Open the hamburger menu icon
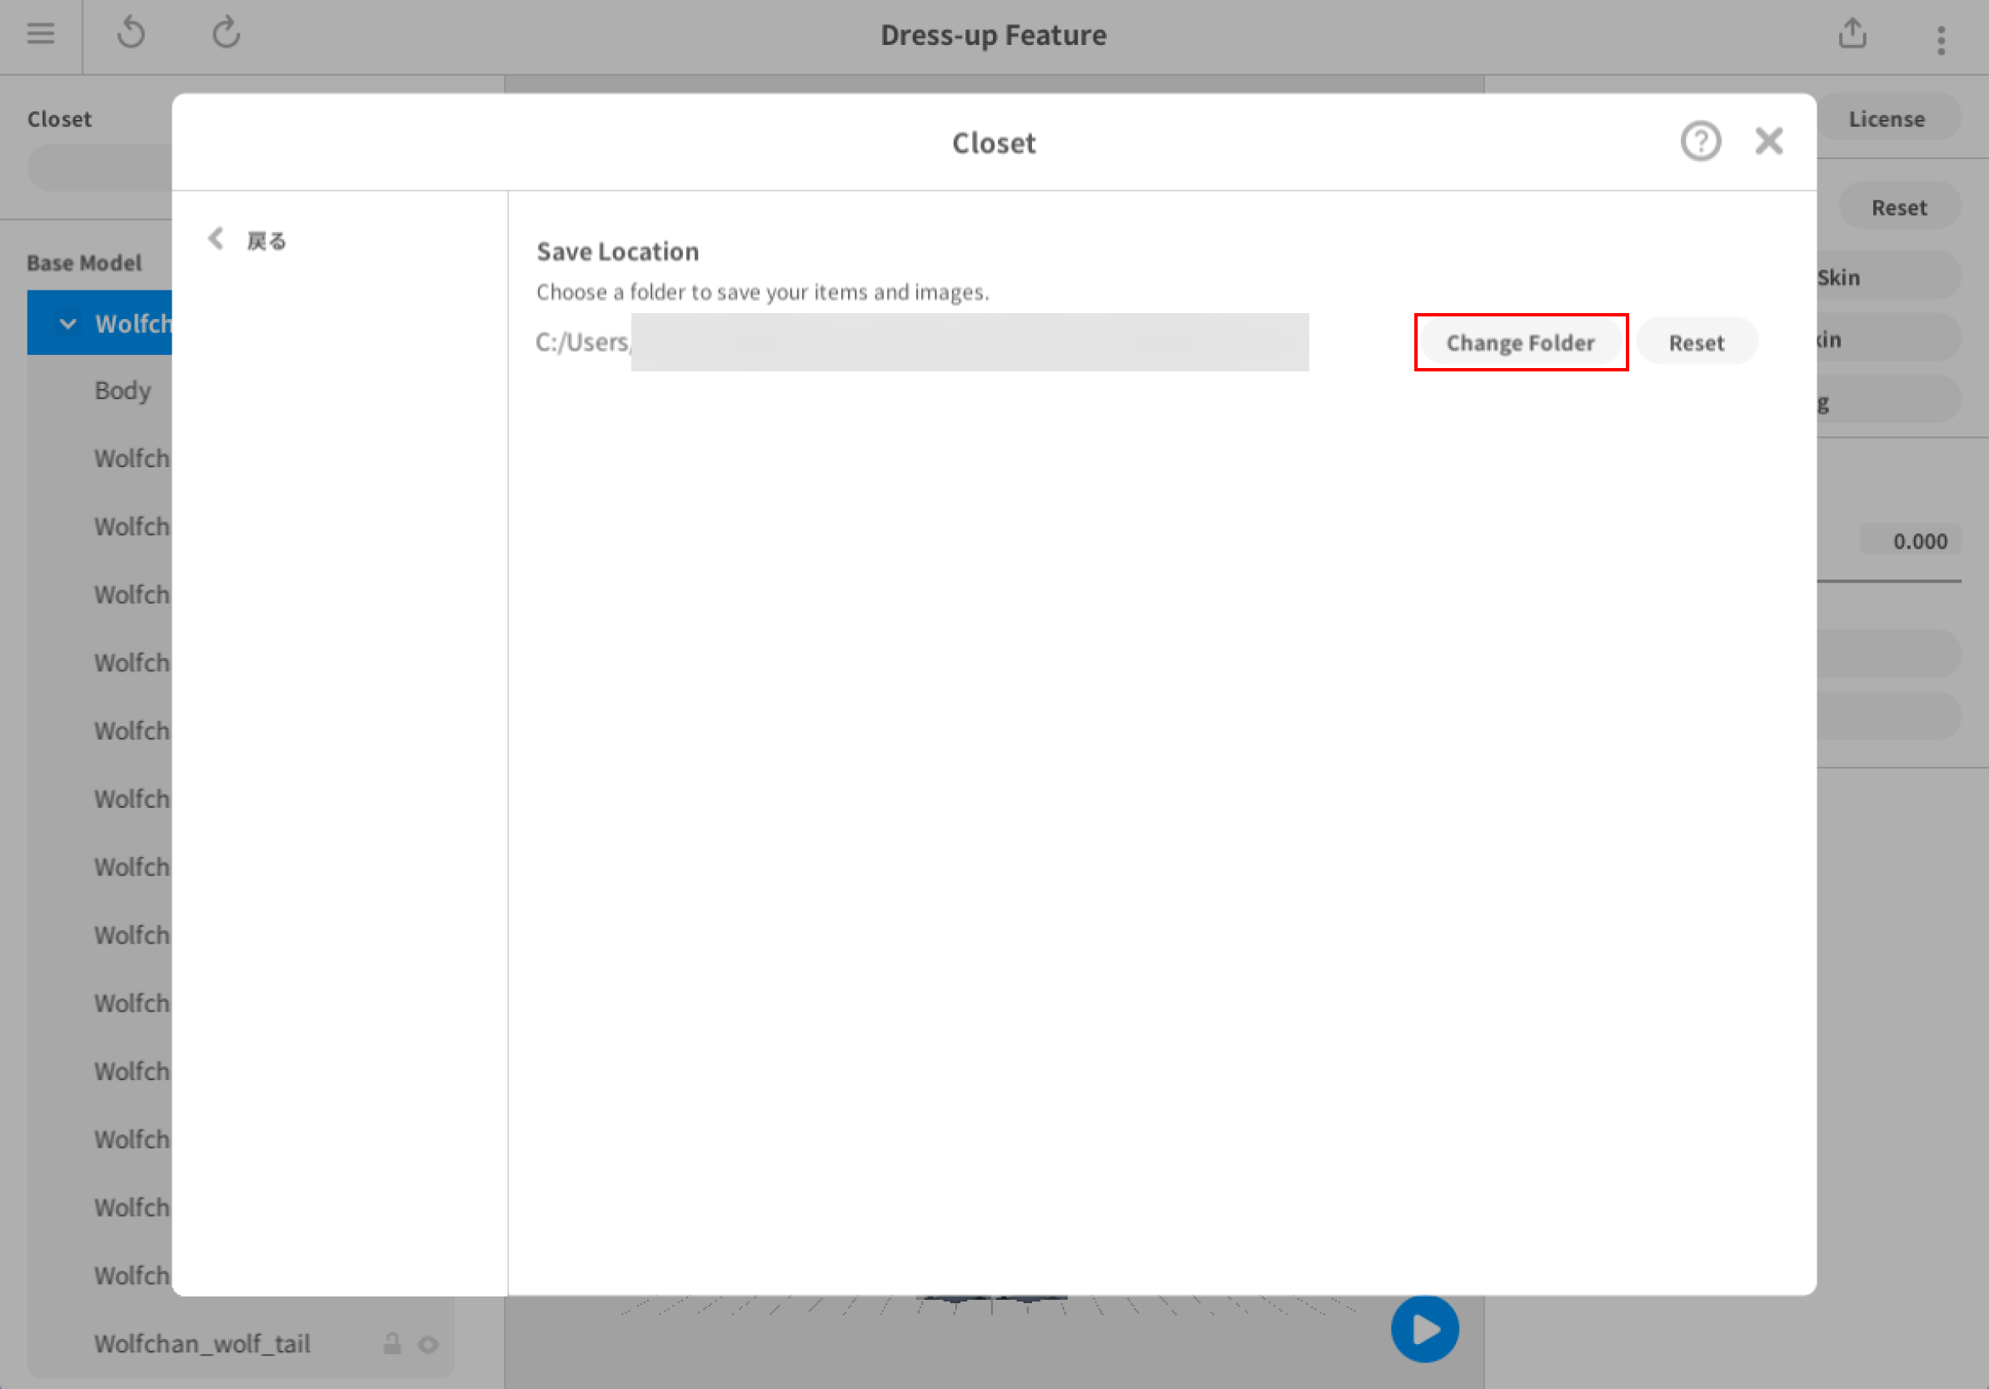The width and height of the screenshot is (1989, 1389). [41, 34]
